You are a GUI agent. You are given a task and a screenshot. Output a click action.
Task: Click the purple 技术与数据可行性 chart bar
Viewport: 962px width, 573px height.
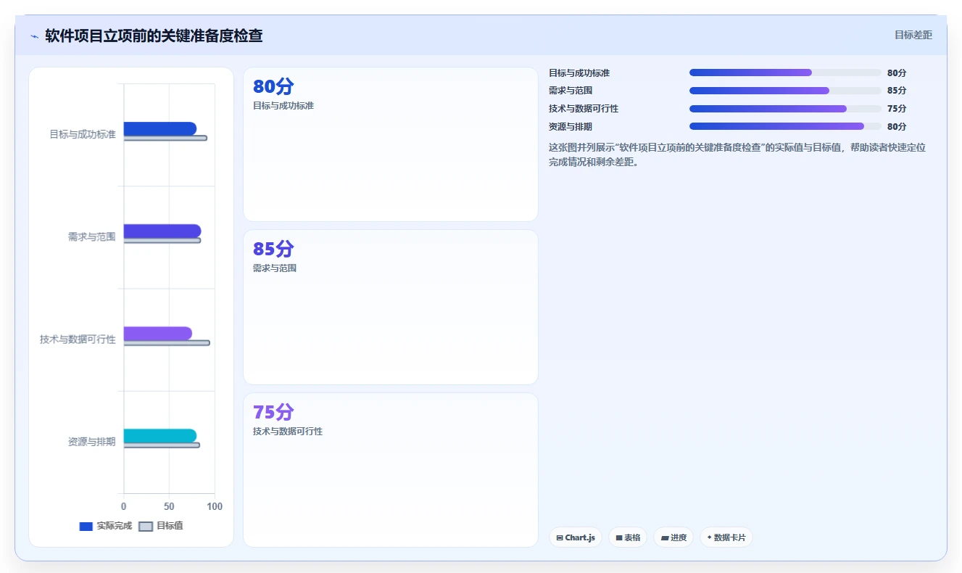coord(157,334)
